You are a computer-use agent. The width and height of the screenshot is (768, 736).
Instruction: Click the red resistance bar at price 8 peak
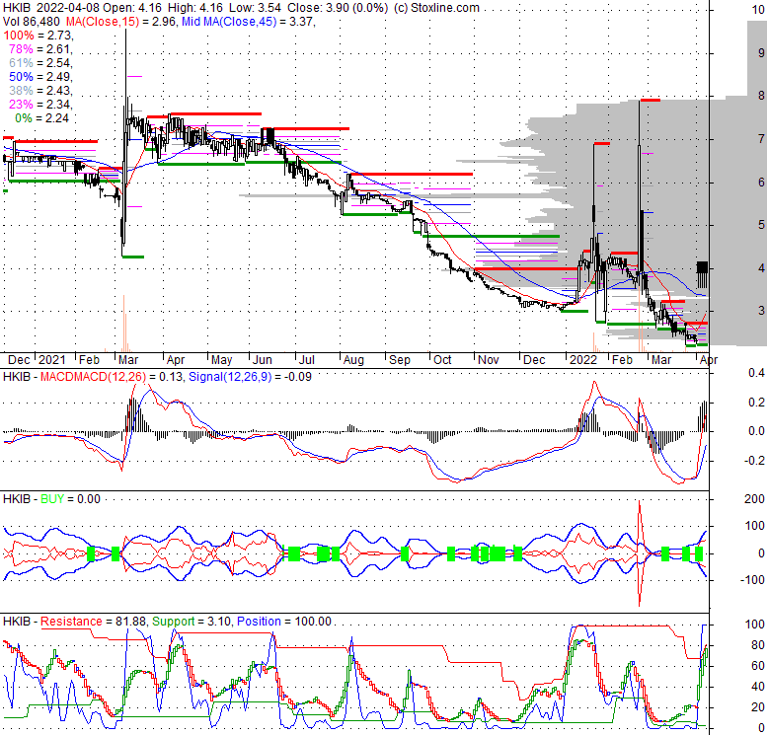(650, 101)
